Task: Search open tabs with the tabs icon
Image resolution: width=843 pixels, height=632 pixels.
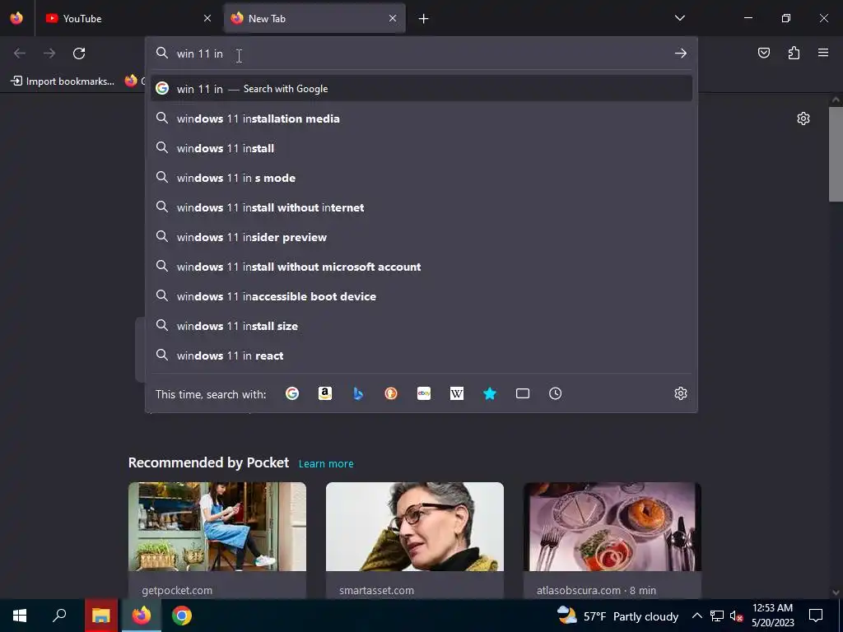Action: pyautogui.click(x=523, y=393)
